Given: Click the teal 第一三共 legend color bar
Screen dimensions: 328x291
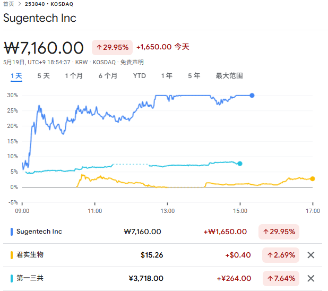Looking at the screenshot, I should click(12, 278).
